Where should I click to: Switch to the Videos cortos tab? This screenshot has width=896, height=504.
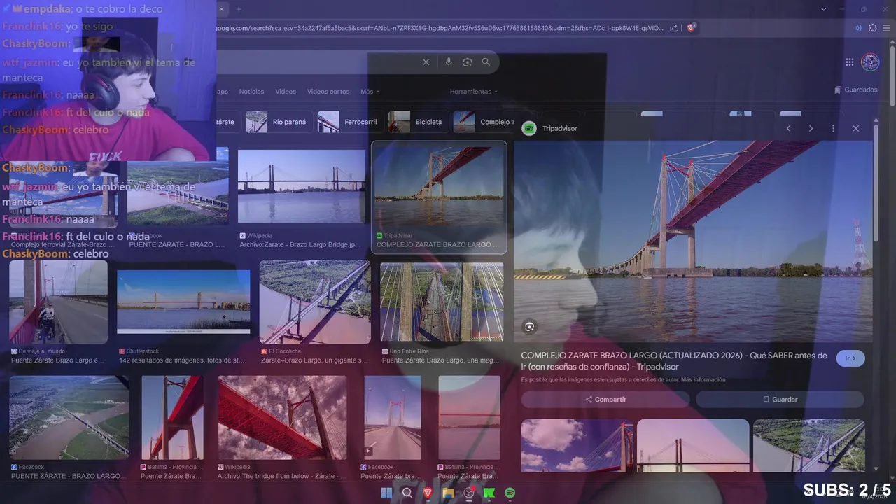(x=328, y=92)
